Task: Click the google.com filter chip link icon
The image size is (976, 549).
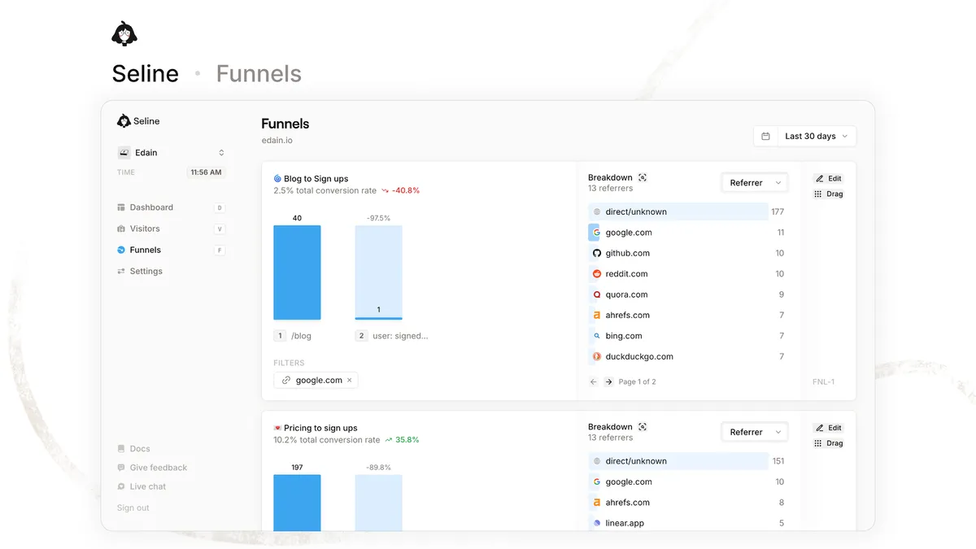Action: pos(286,380)
